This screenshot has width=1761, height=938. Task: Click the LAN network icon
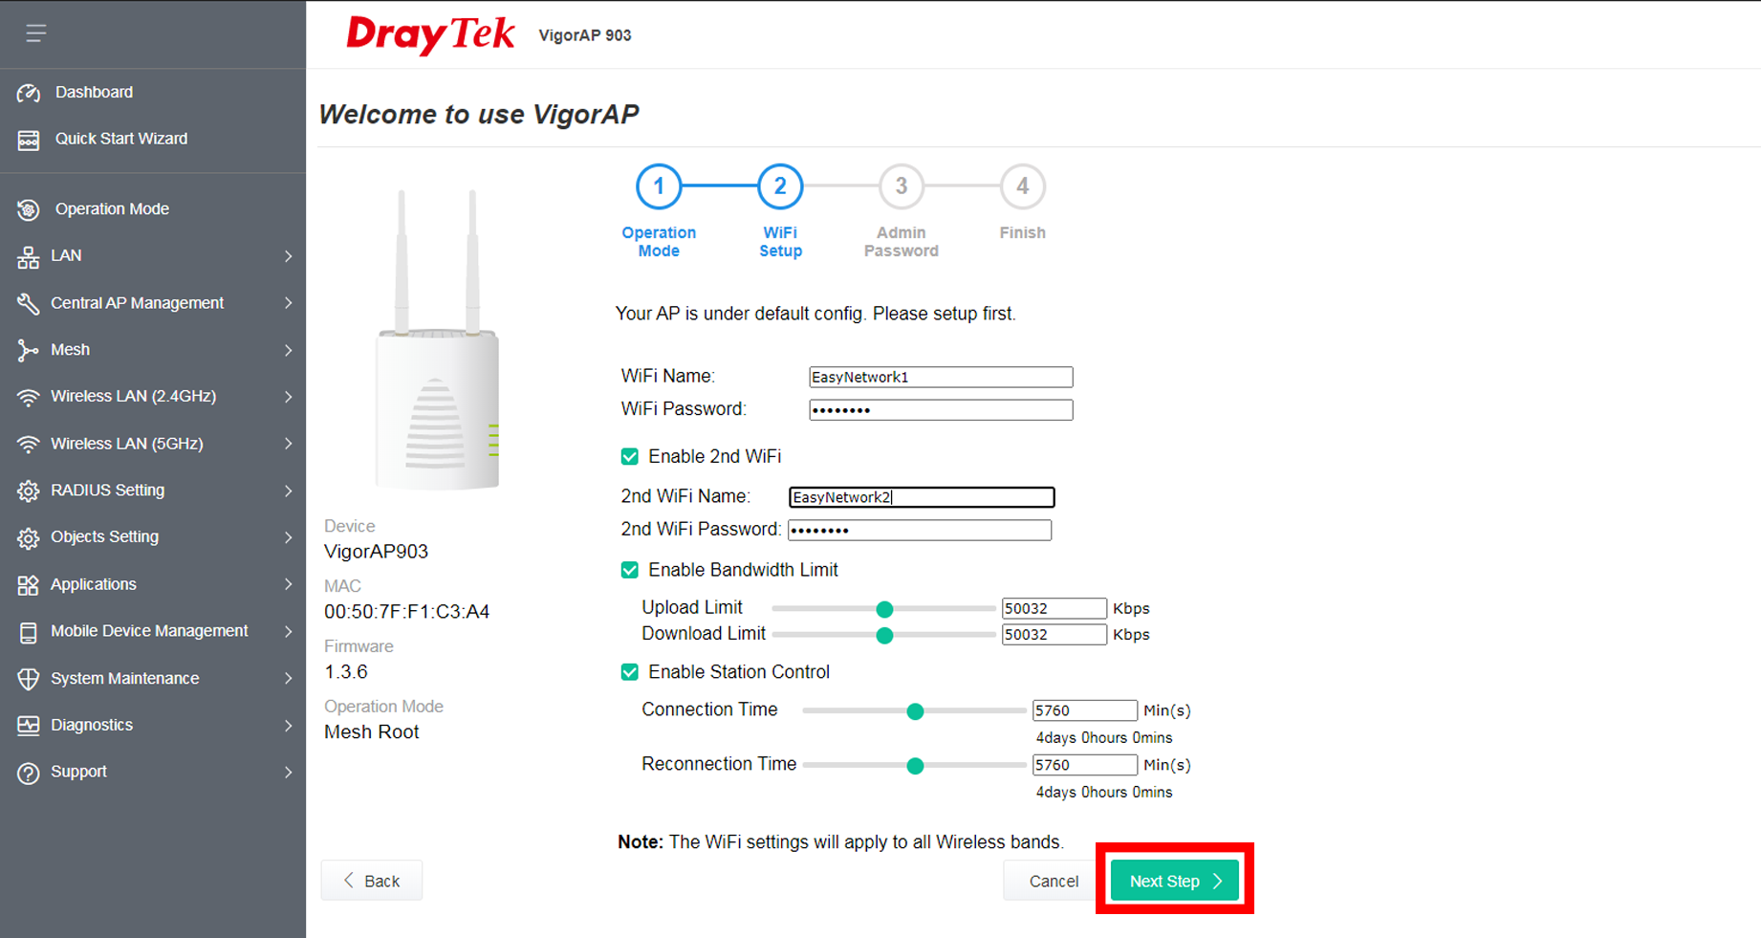click(29, 256)
